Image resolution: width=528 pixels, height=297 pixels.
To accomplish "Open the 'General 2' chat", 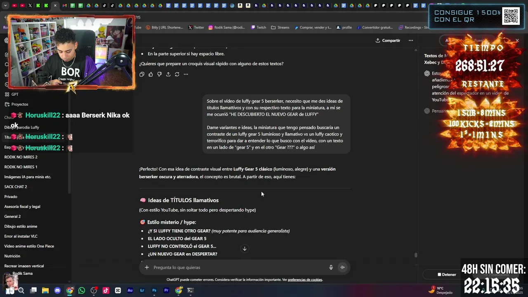I will point(12,217).
